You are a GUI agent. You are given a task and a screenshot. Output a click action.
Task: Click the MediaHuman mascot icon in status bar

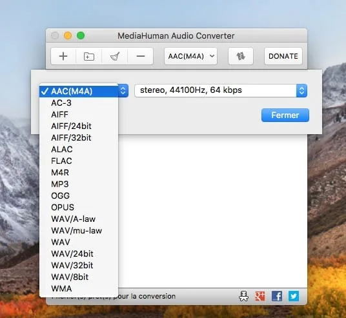[x=243, y=296]
